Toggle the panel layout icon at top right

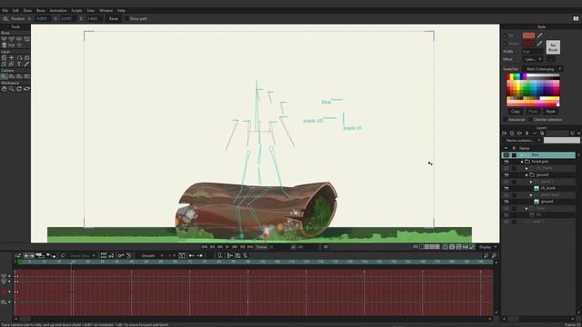tap(576, 18)
